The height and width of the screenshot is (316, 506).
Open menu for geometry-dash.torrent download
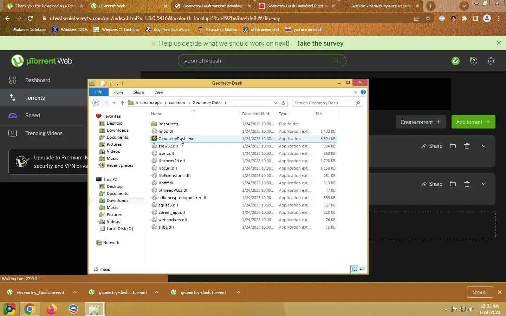[x=239, y=292]
